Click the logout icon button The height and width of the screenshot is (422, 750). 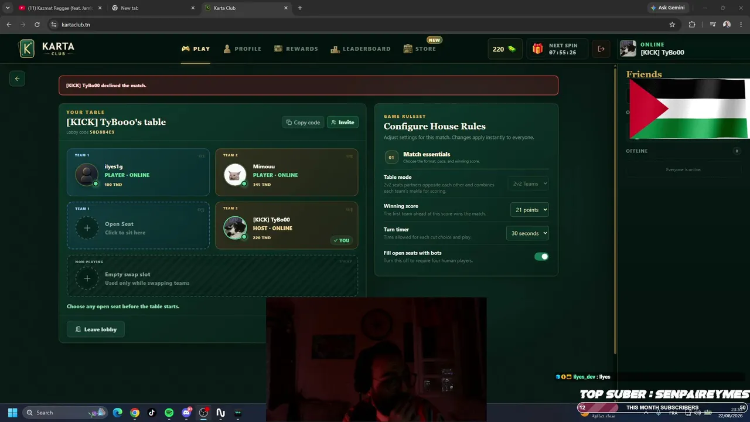click(x=601, y=49)
